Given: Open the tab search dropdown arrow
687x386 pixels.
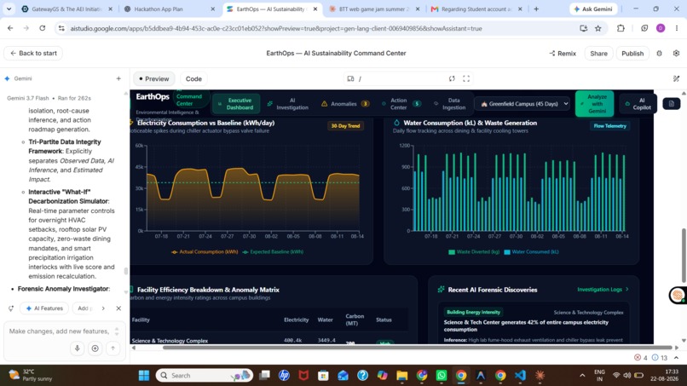Looking at the screenshot, I should click(x=9, y=9).
